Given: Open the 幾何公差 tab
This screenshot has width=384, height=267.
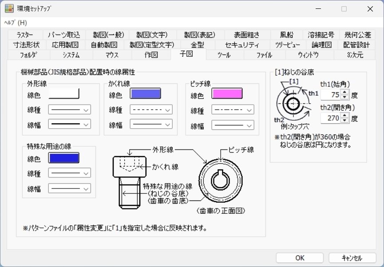Looking at the screenshot, I should tap(357, 35).
